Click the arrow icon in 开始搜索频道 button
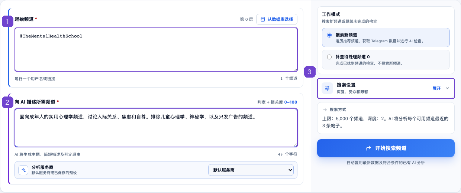This screenshot has width=461, height=193. tap(368, 148)
